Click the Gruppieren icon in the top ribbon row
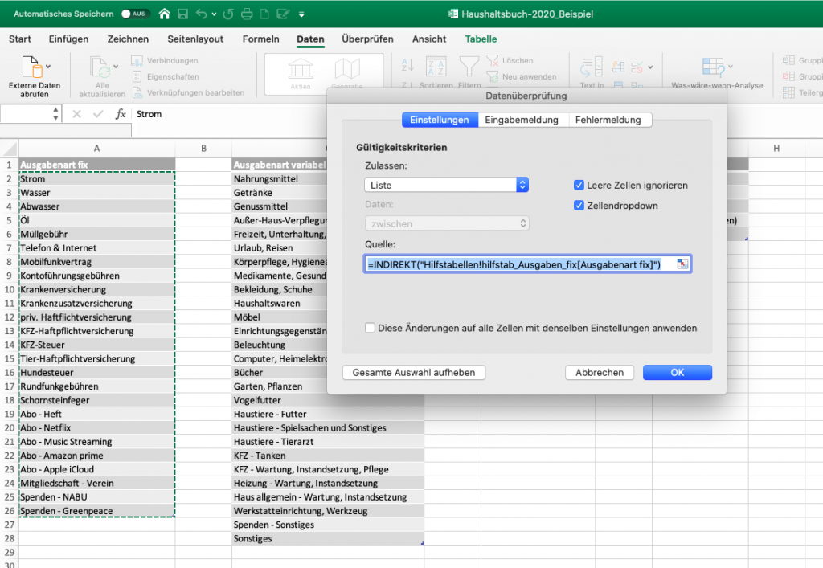The width and height of the screenshot is (823, 568). coord(788,61)
